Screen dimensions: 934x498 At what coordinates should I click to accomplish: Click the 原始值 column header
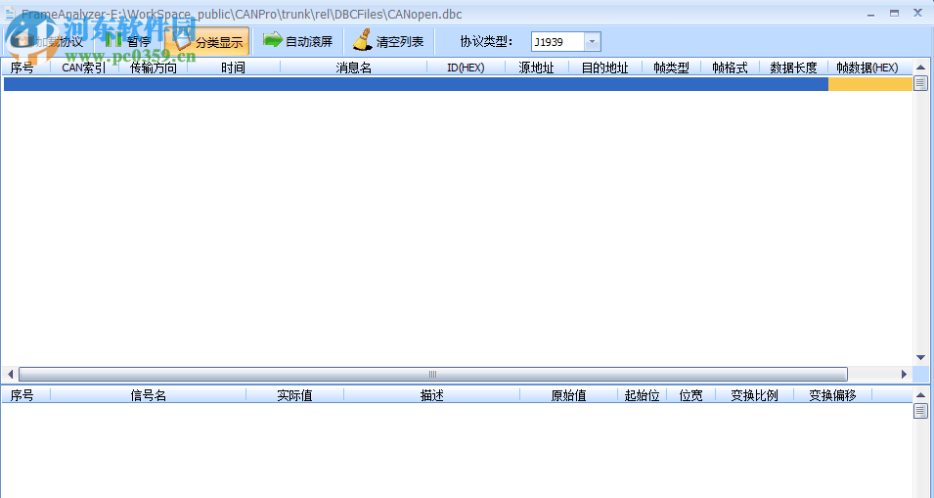[x=569, y=395]
